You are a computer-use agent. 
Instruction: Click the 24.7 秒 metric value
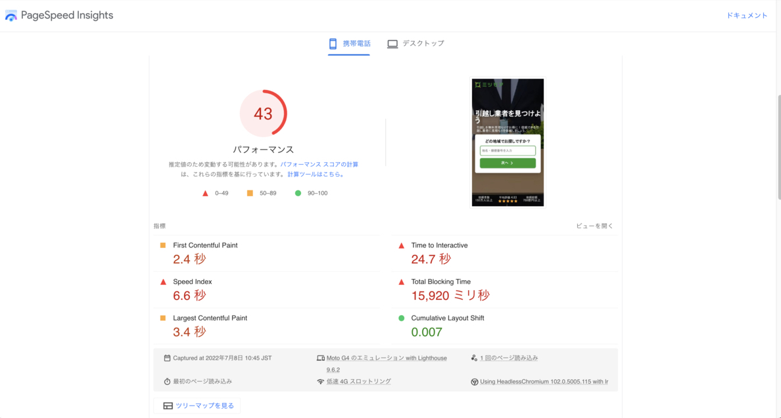pos(431,259)
